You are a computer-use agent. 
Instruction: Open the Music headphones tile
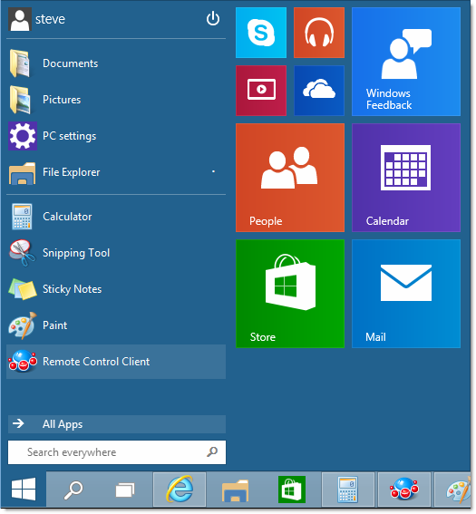(x=319, y=33)
